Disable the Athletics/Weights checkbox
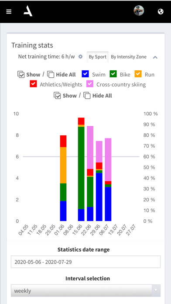The width and height of the screenshot is (171, 304). tap(33, 84)
